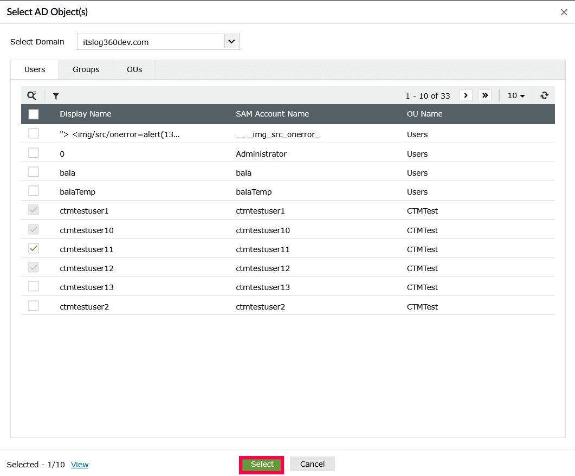Screen dimensions: 575x476
Task: Check the ctmtestuser13 checkbox
Action: tap(34, 286)
